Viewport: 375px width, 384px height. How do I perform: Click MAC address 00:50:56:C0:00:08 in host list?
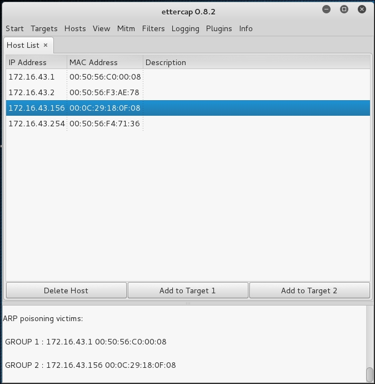(x=105, y=77)
